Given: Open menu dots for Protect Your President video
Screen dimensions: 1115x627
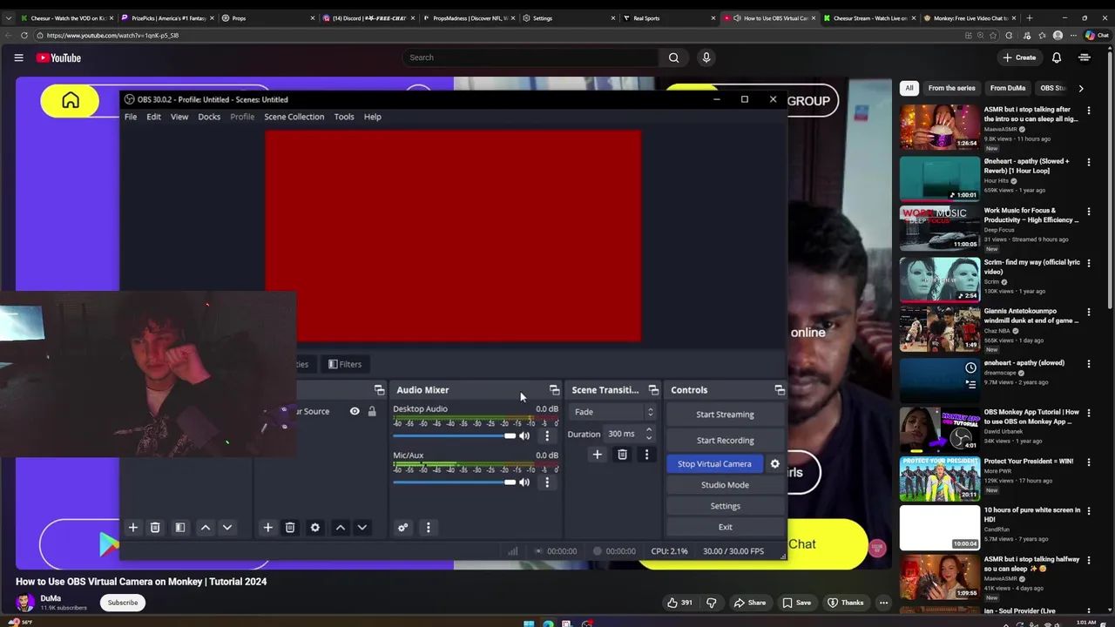Looking at the screenshot, I should tap(1089, 462).
